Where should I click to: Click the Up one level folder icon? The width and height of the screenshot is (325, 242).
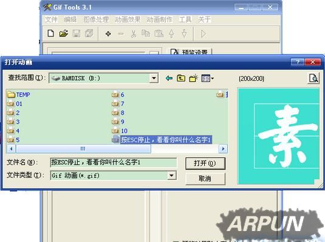(x=181, y=78)
